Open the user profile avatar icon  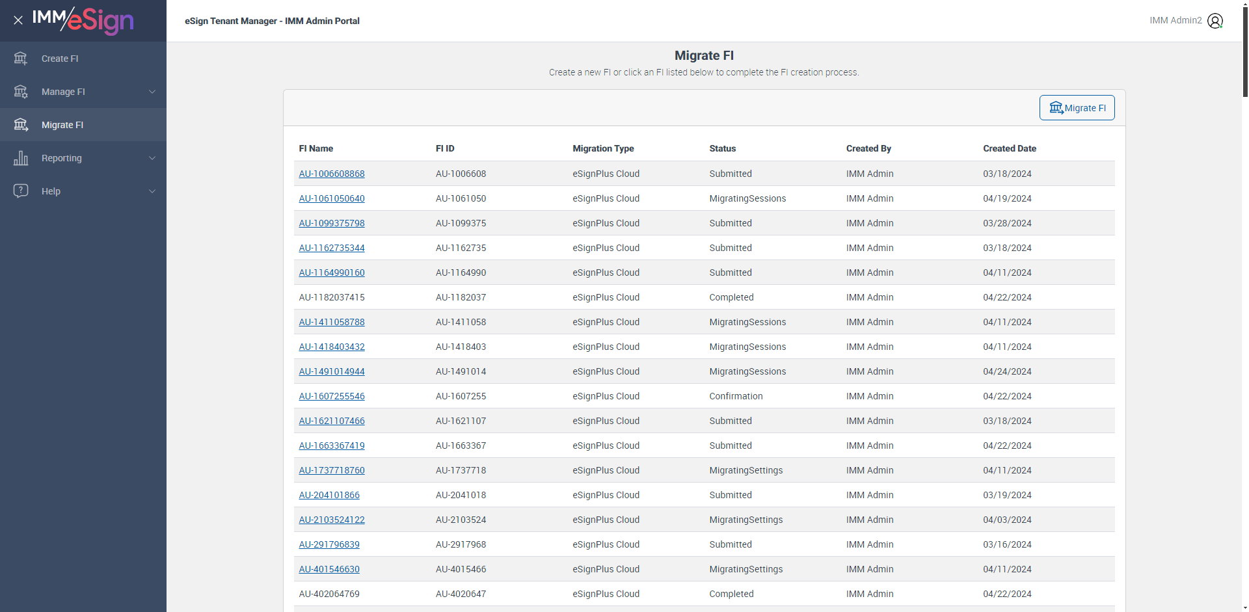(1215, 21)
